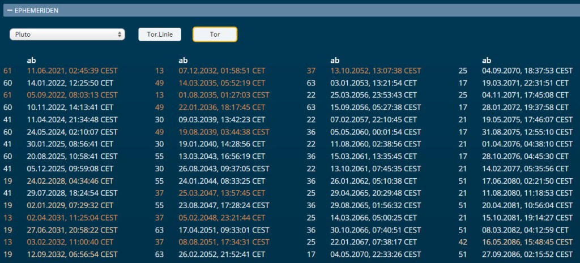The height and width of the screenshot is (263, 580).
Task: Click date 12.09.2032, 06:56:54 CEST
Action: (x=72, y=255)
